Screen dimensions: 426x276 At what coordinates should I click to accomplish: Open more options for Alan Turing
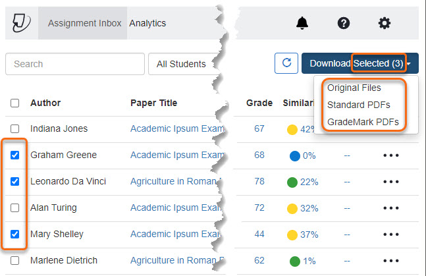tap(391, 208)
